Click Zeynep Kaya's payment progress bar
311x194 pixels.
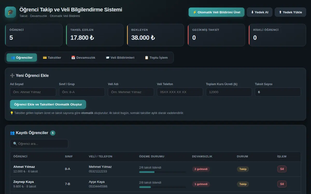(x=162, y=187)
